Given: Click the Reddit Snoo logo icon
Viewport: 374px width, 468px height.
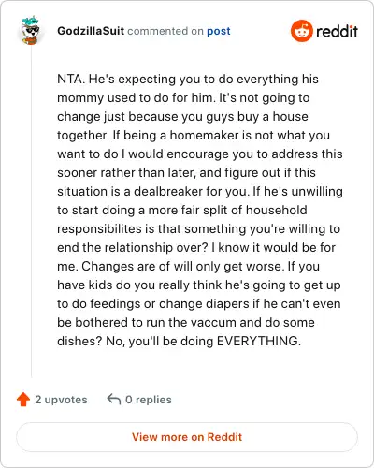Looking at the screenshot, I should point(301,31).
